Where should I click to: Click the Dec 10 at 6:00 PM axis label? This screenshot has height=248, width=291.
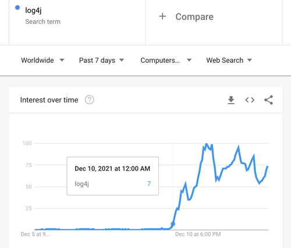coord(198,234)
